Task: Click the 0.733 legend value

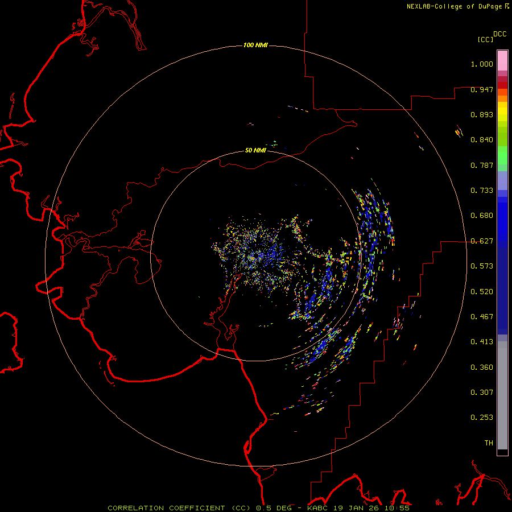Action: (x=482, y=191)
